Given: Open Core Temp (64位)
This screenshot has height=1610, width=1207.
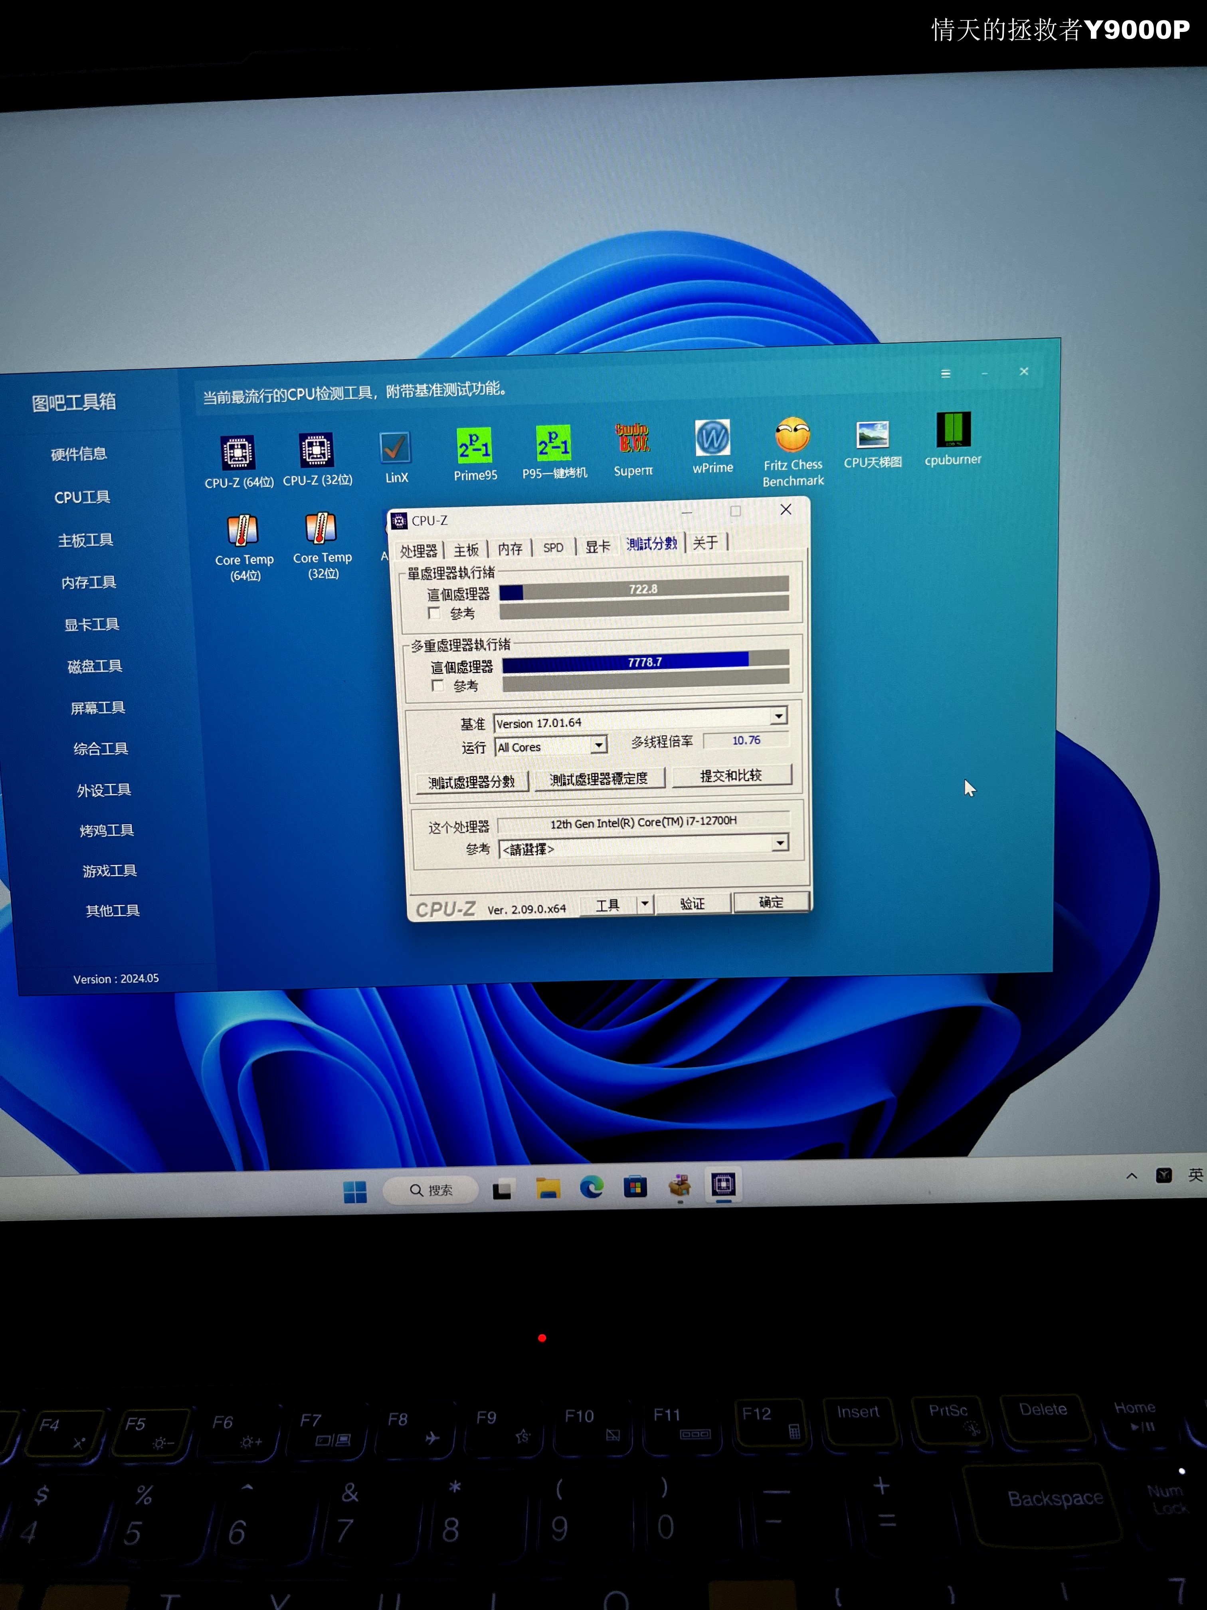Looking at the screenshot, I should [x=244, y=547].
